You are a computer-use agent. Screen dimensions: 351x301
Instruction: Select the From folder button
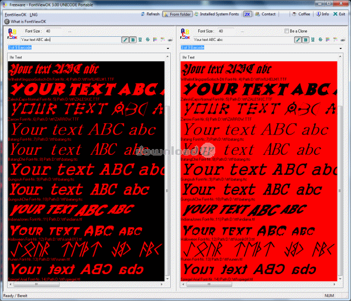click(x=177, y=14)
